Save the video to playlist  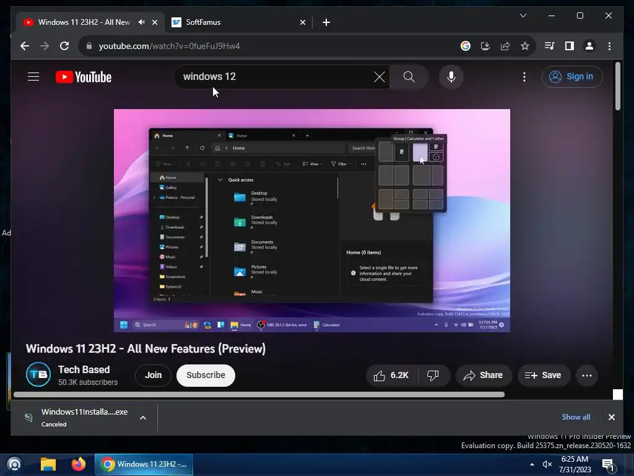[x=544, y=376]
